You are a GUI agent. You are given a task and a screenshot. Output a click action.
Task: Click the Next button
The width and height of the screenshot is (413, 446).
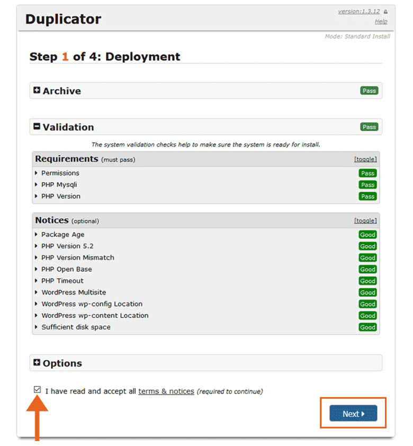tap(353, 413)
